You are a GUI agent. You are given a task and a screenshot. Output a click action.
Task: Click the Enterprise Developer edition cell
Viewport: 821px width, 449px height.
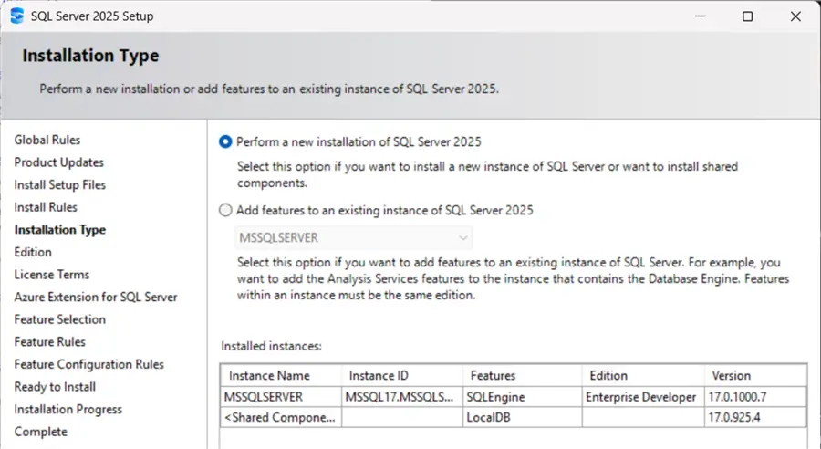[x=643, y=397]
